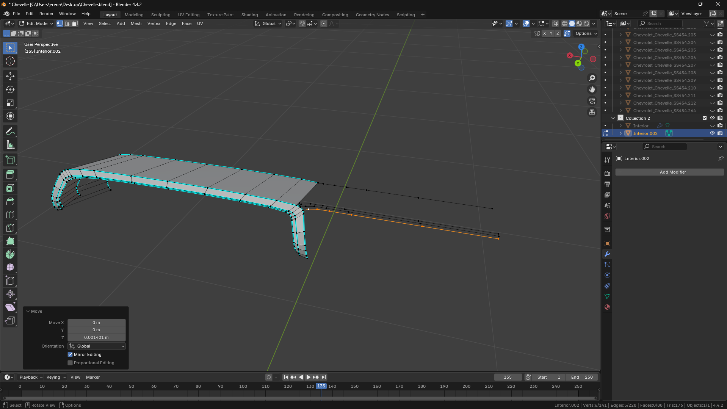Choose the Add Cube tool

pyautogui.click(x=10, y=160)
